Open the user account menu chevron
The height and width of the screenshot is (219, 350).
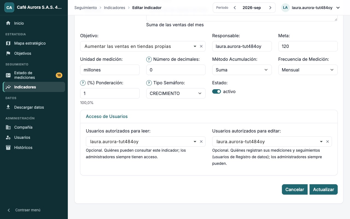pyautogui.click(x=338, y=8)
